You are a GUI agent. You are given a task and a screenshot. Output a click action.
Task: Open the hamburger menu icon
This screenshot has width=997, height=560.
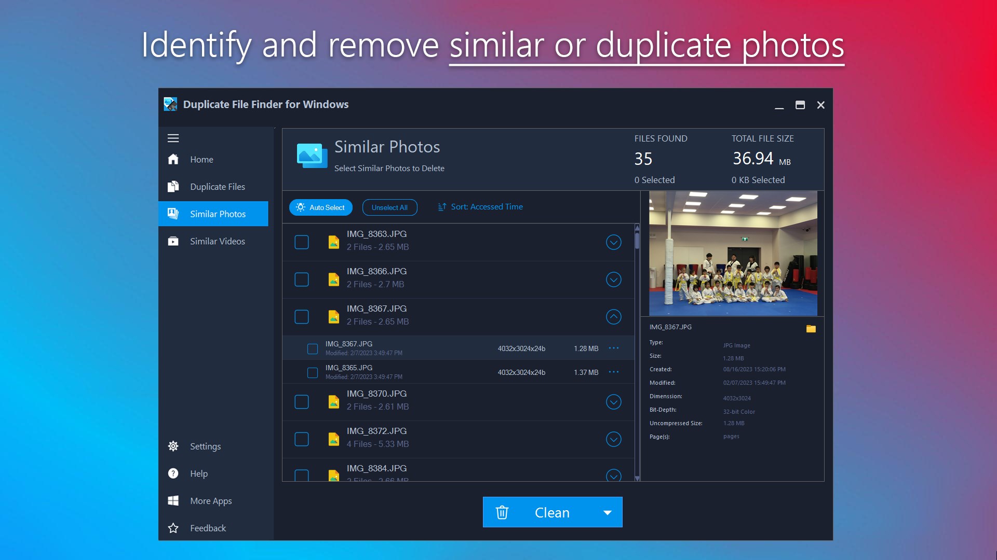(x=173, y=138)
